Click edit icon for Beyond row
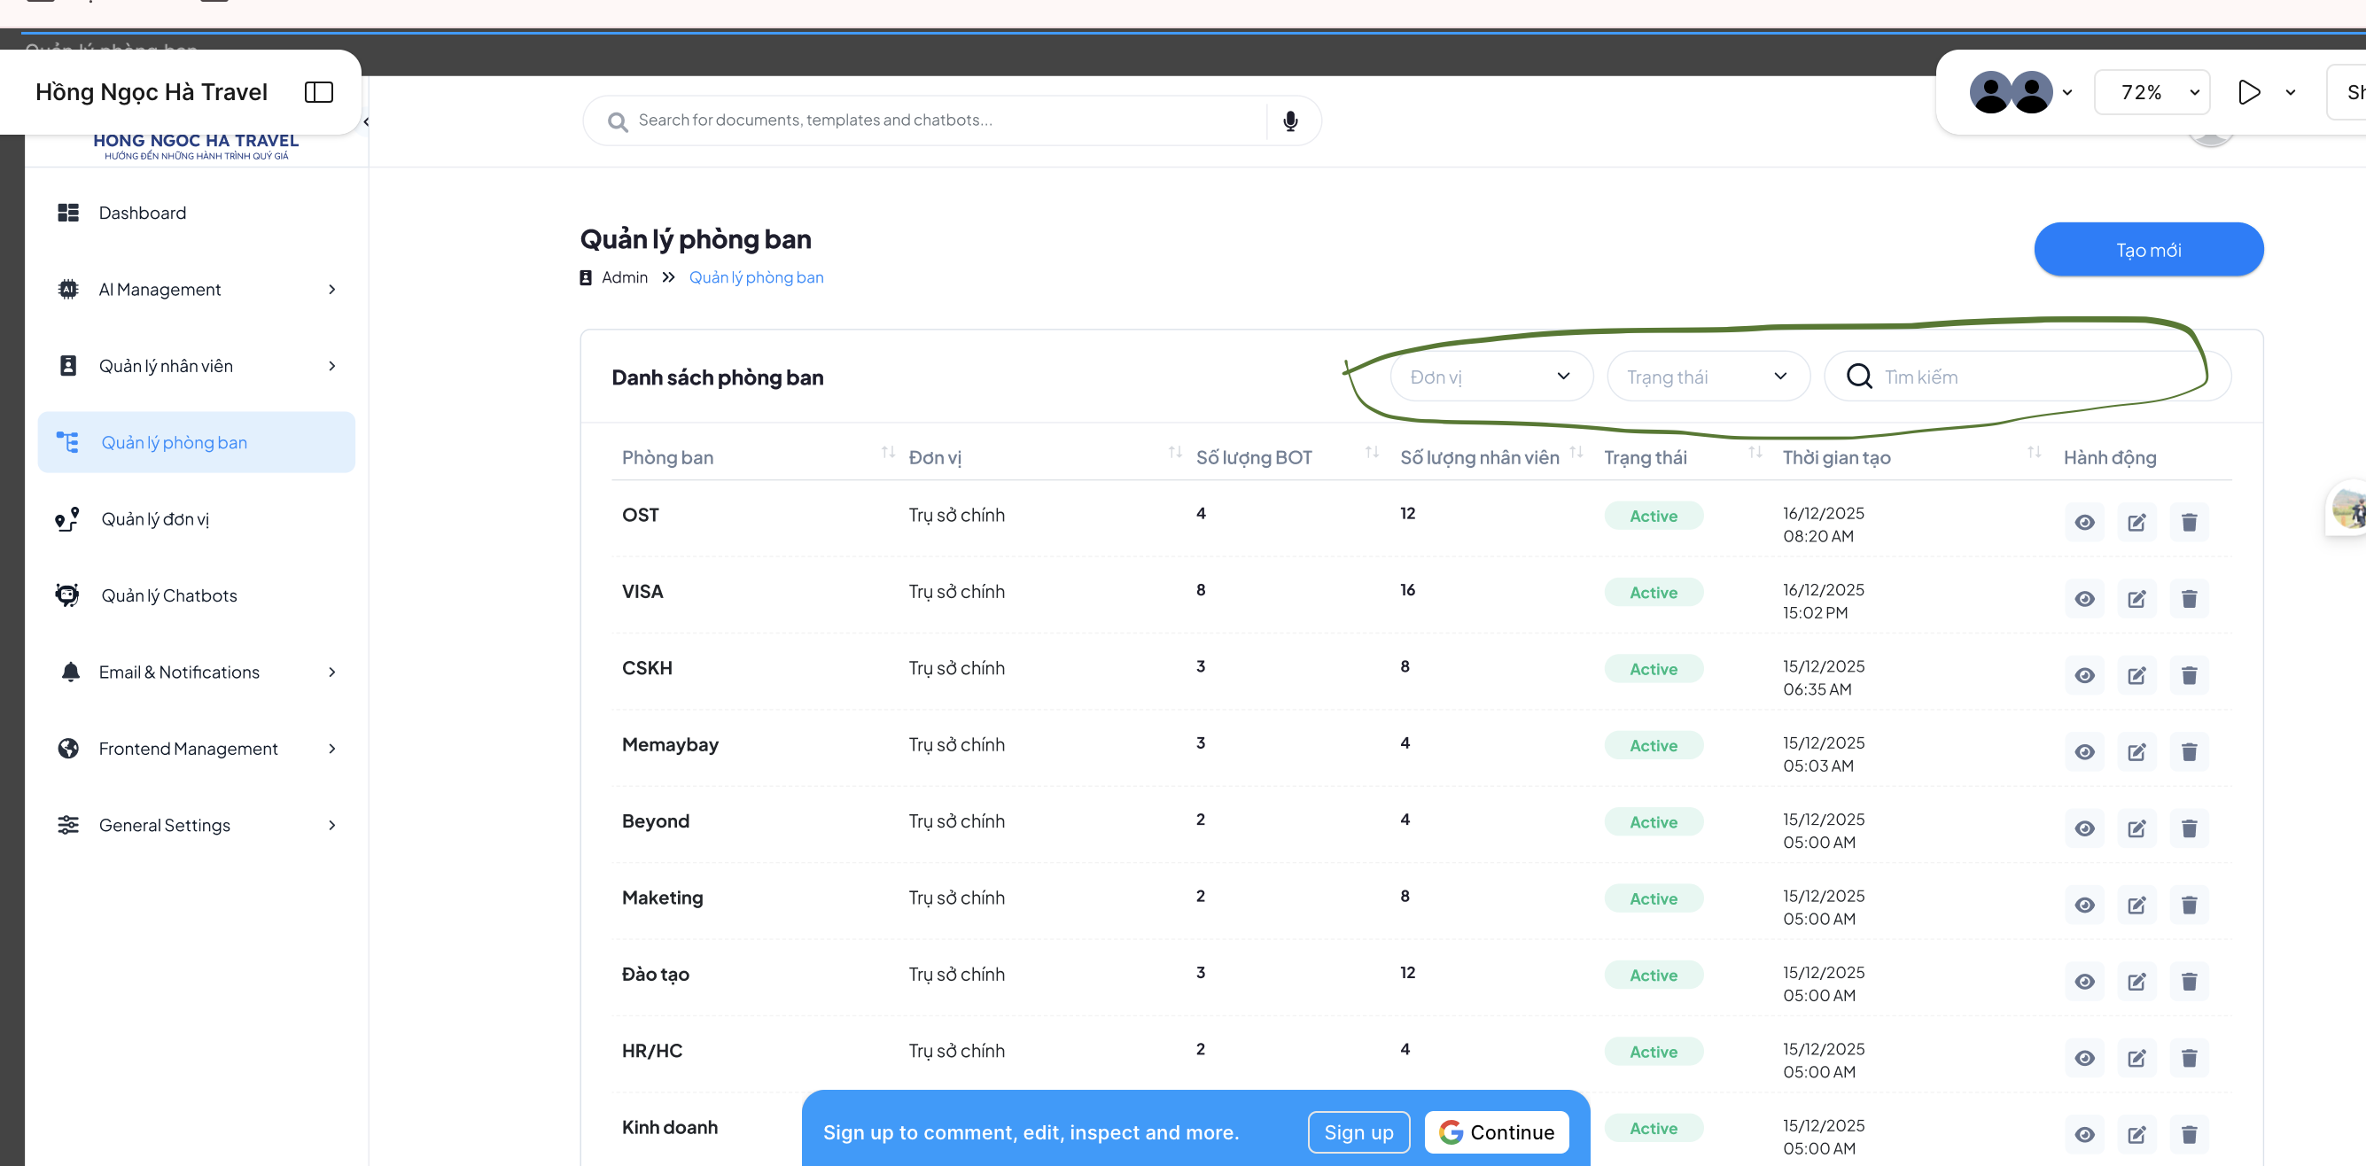Image resolution: width=2366 pixels, height=1166 pixels. coord(2136,829)
